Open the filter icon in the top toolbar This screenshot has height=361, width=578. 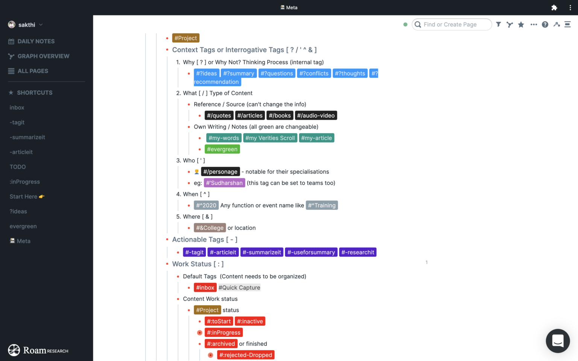(498, 24)
